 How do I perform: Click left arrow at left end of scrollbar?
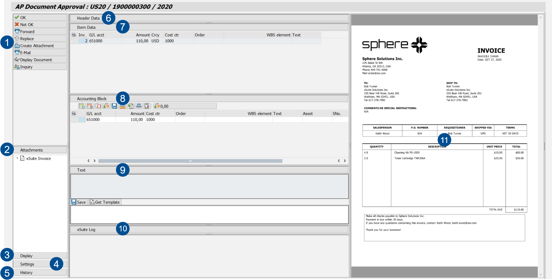(89, 161)
